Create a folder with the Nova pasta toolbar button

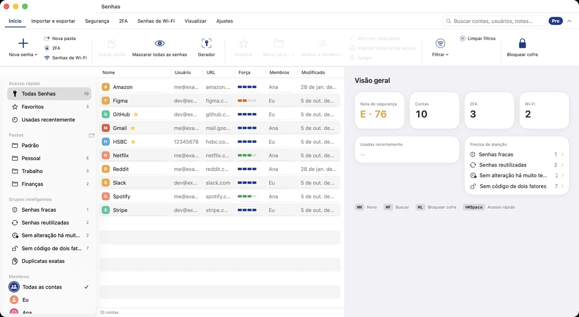60,38
